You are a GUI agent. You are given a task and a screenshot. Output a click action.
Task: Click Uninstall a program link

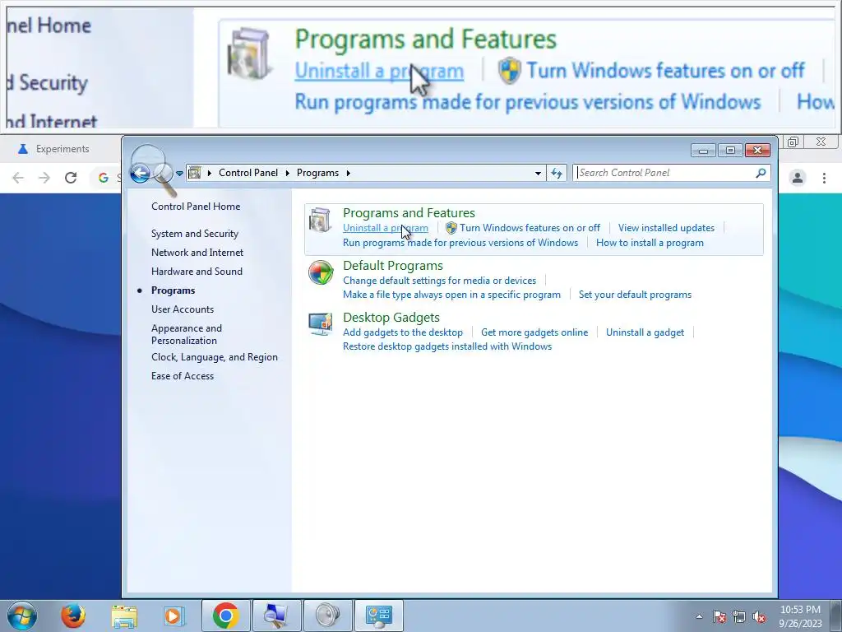385,228
